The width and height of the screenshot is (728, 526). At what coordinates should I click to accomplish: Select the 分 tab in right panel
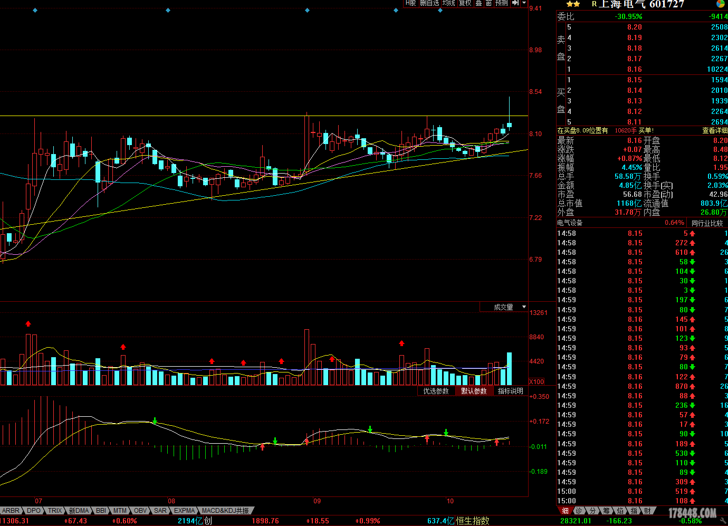592,511
